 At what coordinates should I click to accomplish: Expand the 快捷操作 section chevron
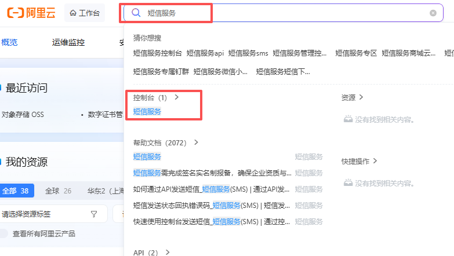pos(375,161)
